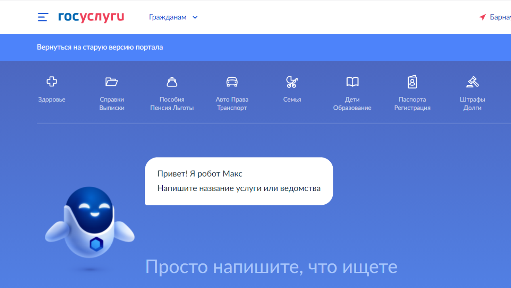Expand the Гражданам dropdown chevron
The width and height of the screenshot is (511, 288).
195,17
